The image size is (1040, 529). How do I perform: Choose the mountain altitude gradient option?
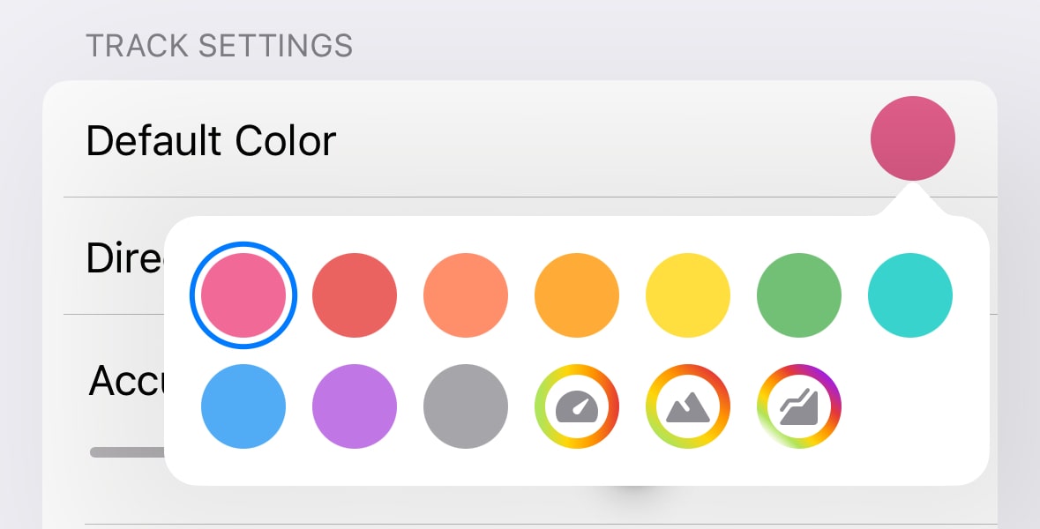tap(688, 406)
